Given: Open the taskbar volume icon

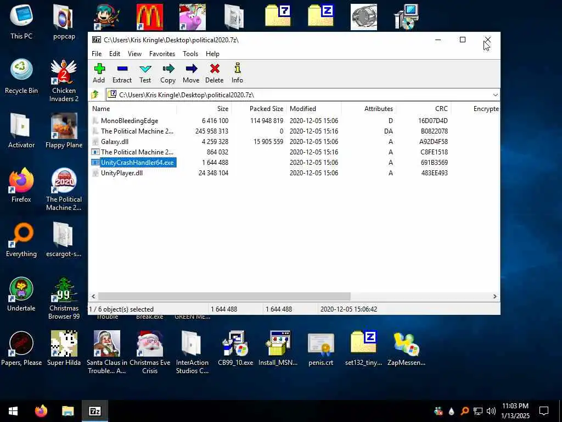Looking at the screenshot, I should (x=491, y=411).
